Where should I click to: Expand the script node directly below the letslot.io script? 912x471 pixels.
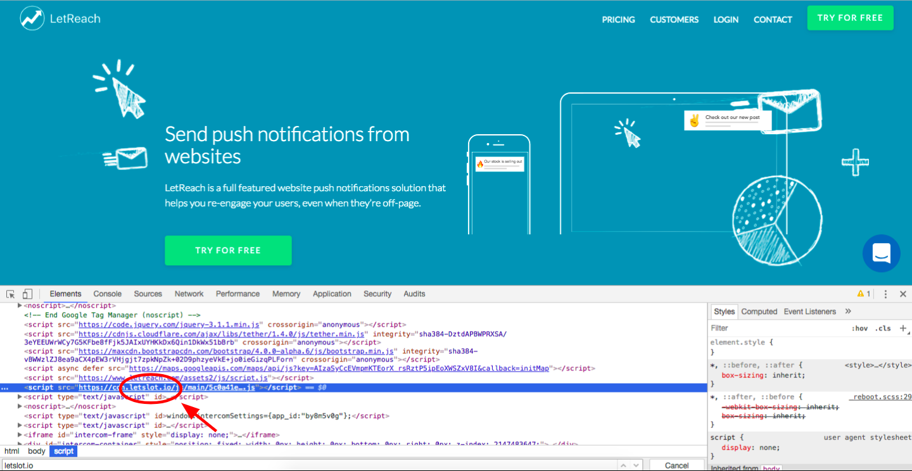click(x=20, y=397)
